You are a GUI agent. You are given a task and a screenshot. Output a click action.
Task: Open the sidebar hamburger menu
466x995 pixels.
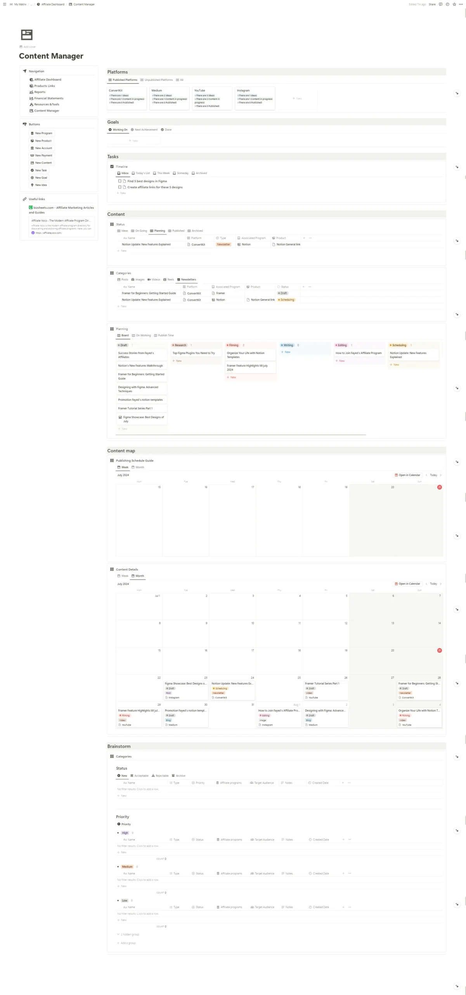5,4
